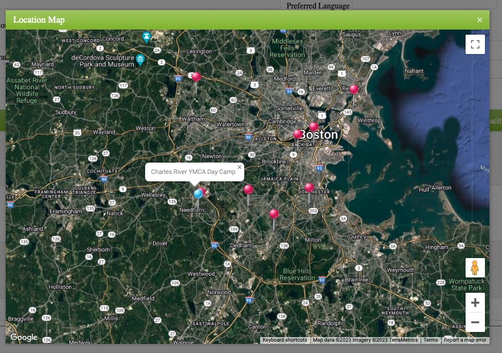Click the Boston city label

[319, 135]
